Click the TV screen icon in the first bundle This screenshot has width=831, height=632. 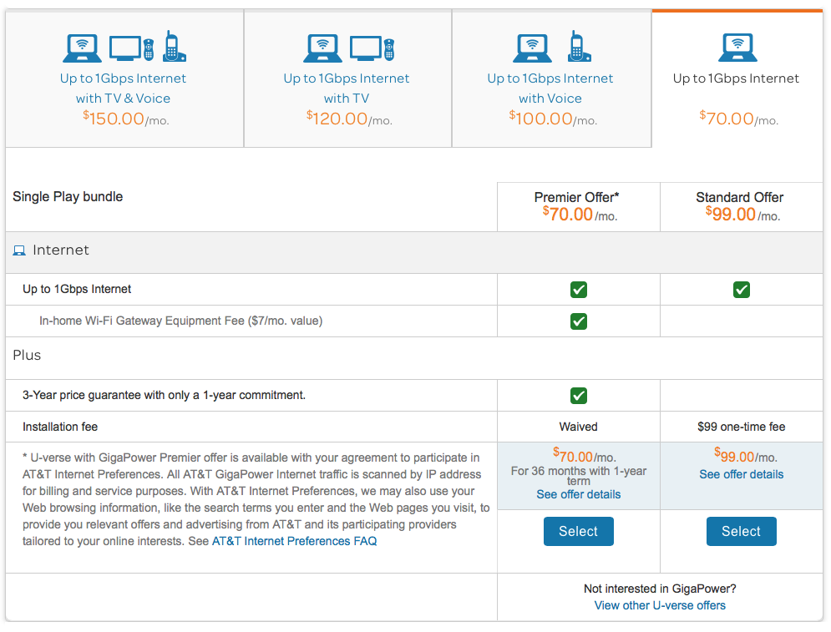click(x=126, y=47)
